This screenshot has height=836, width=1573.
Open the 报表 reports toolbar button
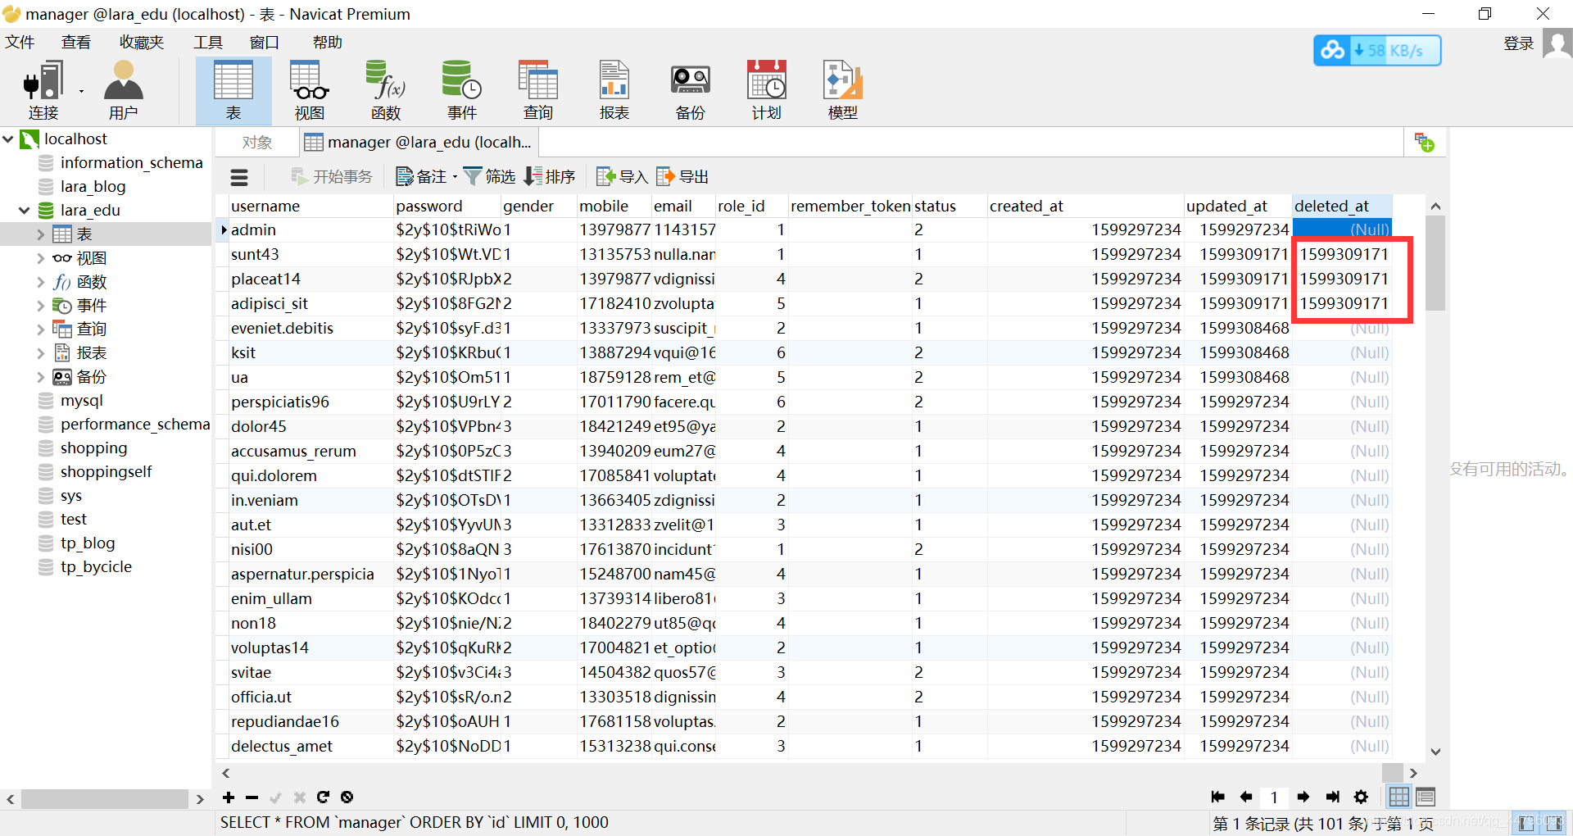tap(614, 90)
